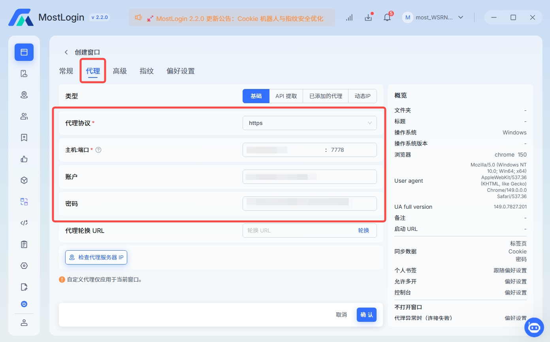Click the 不打开窗口 heading
This screenshot has height=342, width=550.
408,307
